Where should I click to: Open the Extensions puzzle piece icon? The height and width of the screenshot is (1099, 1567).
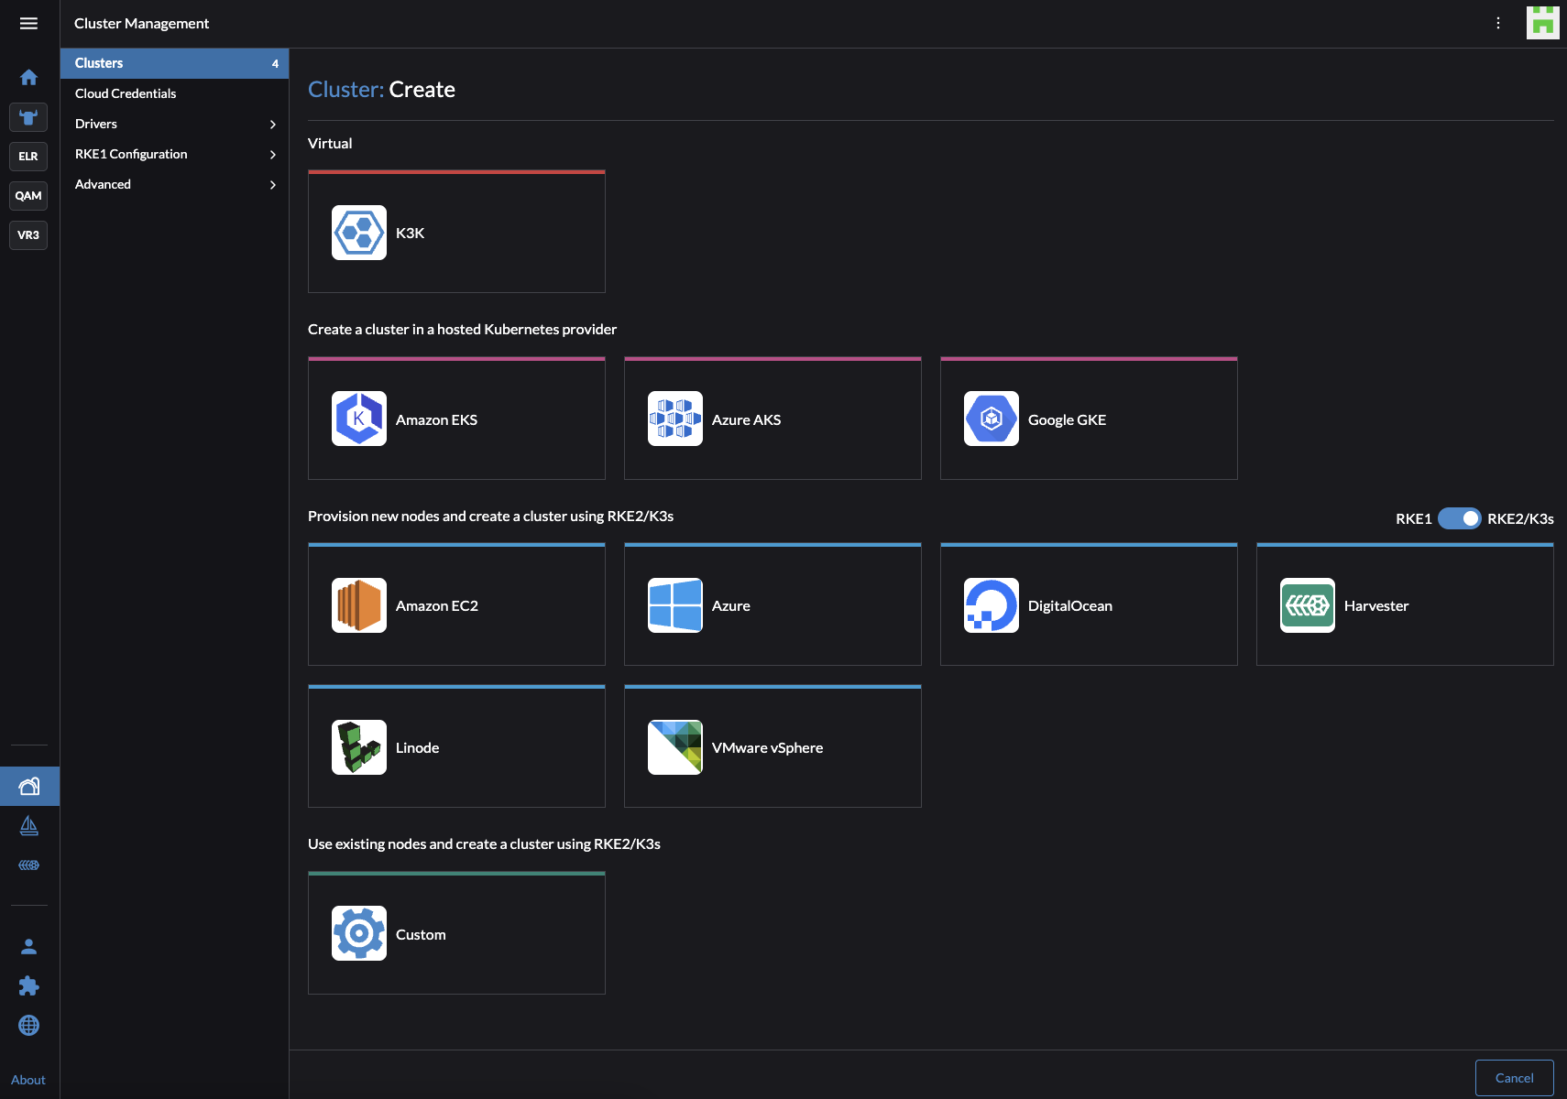[28, 986]
